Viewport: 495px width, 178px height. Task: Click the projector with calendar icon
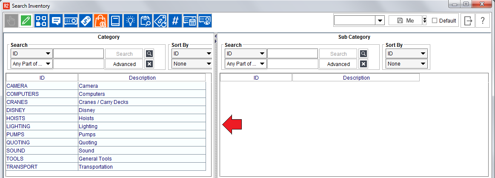[x=190, y=21]
